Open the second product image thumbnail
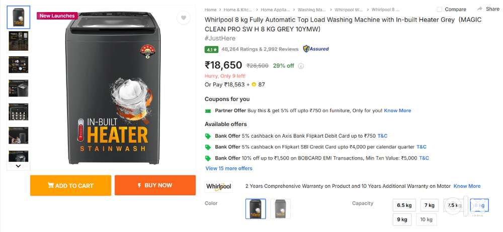Viewport: 503px width, 232px height. [19, 41]
